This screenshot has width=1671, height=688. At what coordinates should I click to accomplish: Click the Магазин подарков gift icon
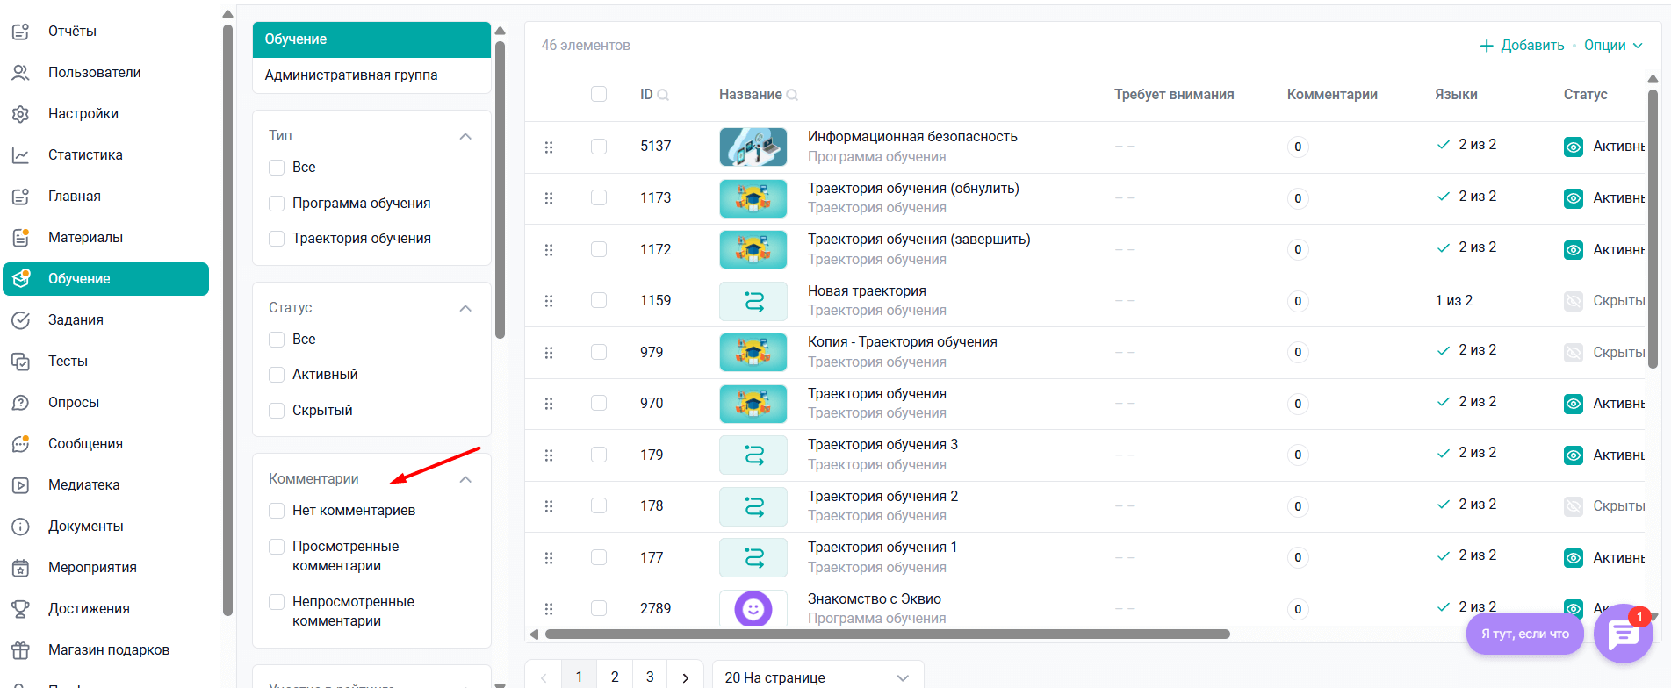[20, 650]
